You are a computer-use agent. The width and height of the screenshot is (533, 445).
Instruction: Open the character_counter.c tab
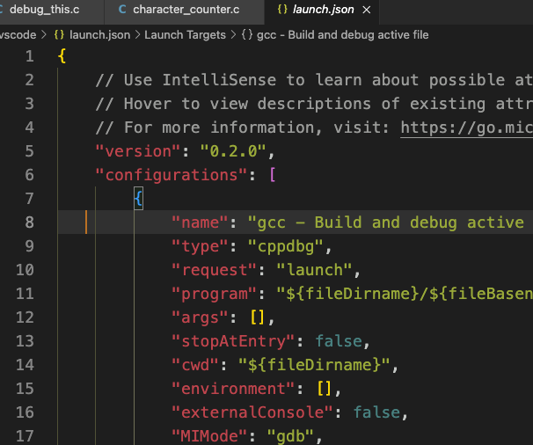(184, 11)
